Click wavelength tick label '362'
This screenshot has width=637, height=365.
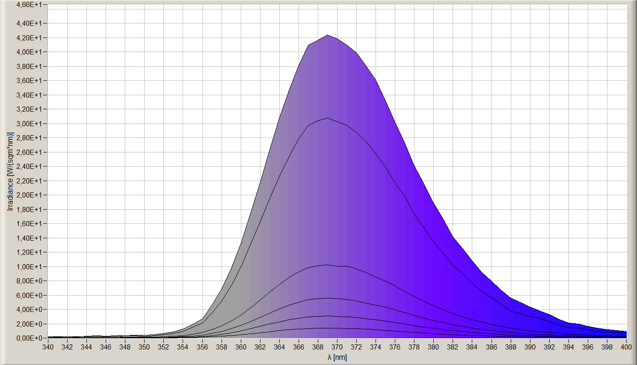click(260, 347)
